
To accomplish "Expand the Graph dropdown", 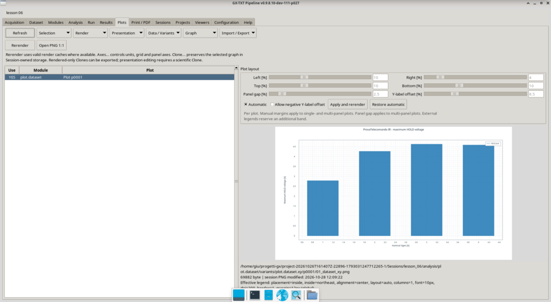I will coord(200,33).
